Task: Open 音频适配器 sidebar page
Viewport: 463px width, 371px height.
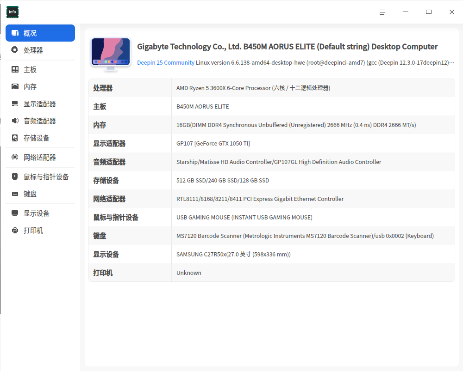Action: pos(40,121)
